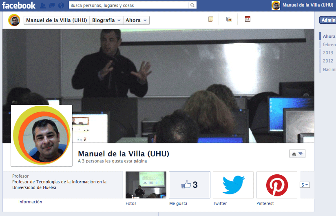Screen dimensions: 336x216
Task: Click the Facebook logo
Action: click(19, 5)
